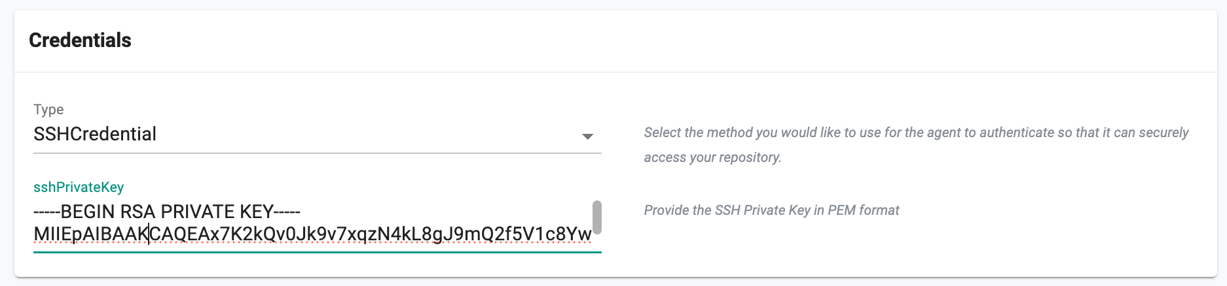Click the word 'securely' in help text

(1163, 133)
